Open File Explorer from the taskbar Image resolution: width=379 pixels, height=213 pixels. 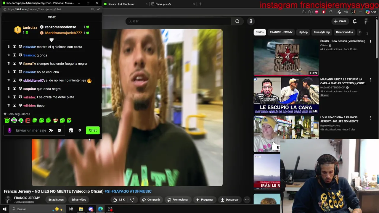81,209
